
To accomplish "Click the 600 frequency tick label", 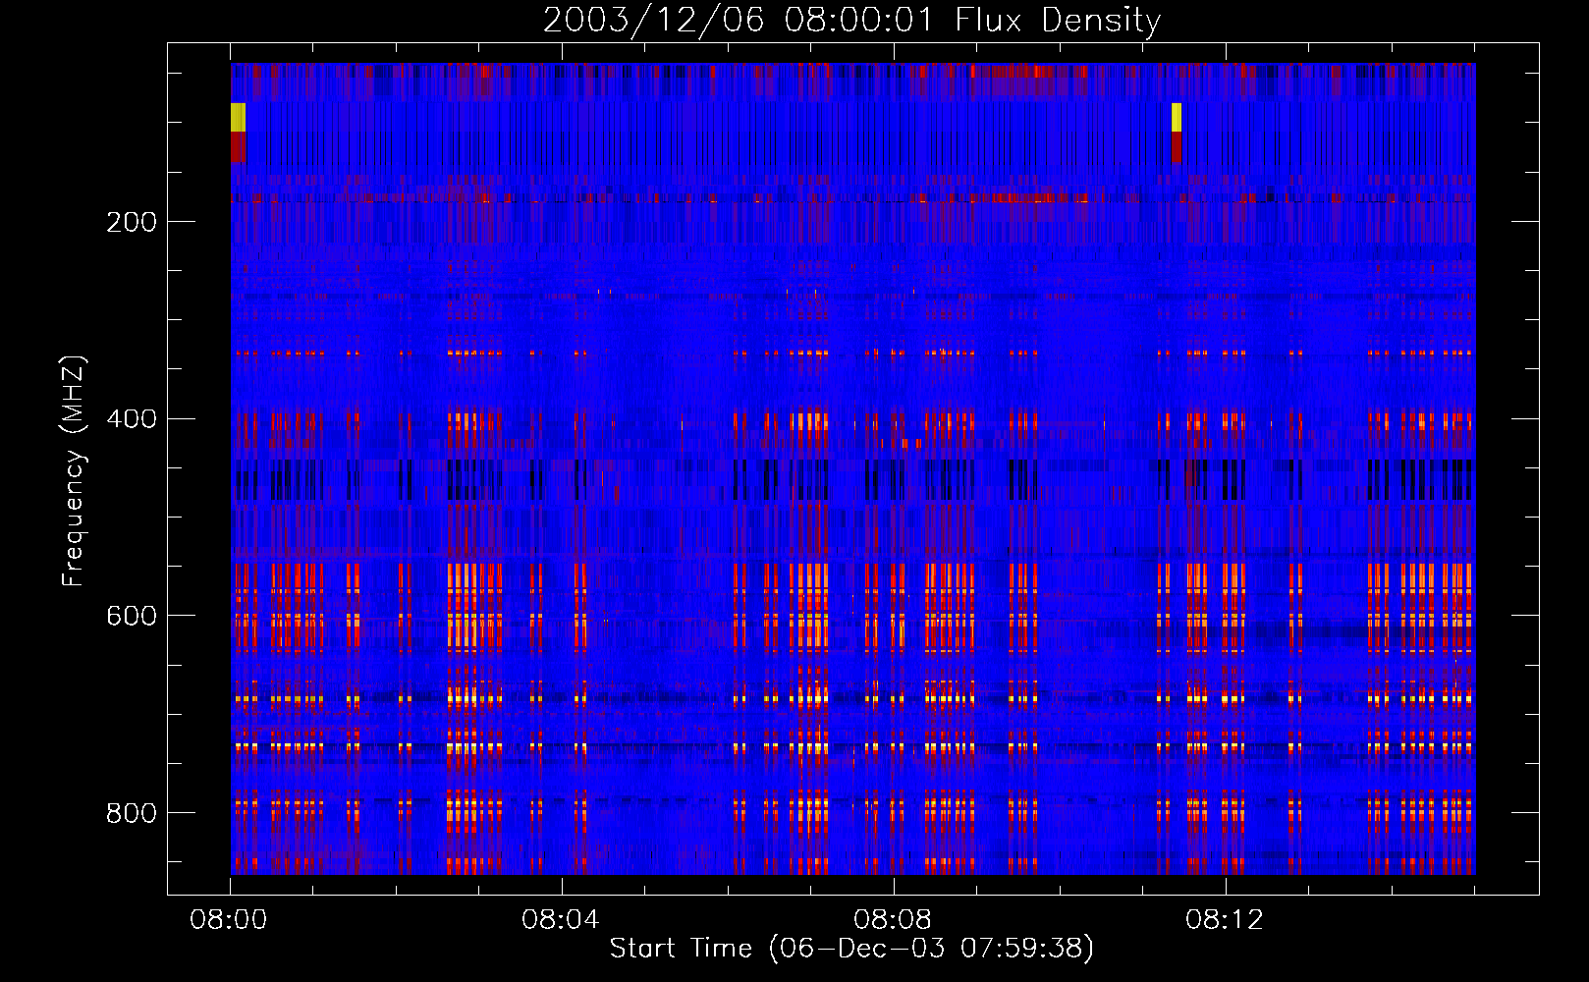I will (132, 616).
